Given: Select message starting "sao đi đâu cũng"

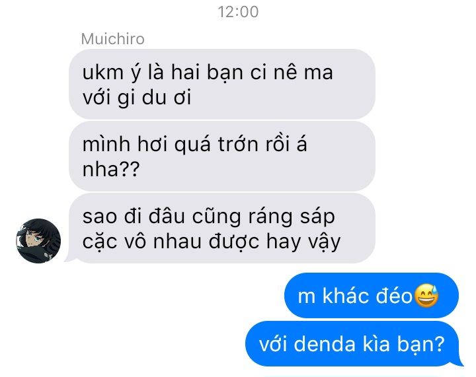Looking at the screenshot, I should click(x=222, y=228).
